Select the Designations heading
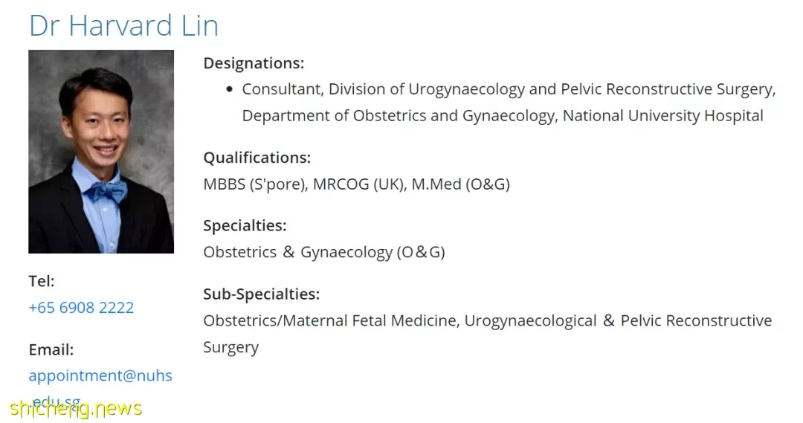803x423 pixels. [x=254, y=63]
